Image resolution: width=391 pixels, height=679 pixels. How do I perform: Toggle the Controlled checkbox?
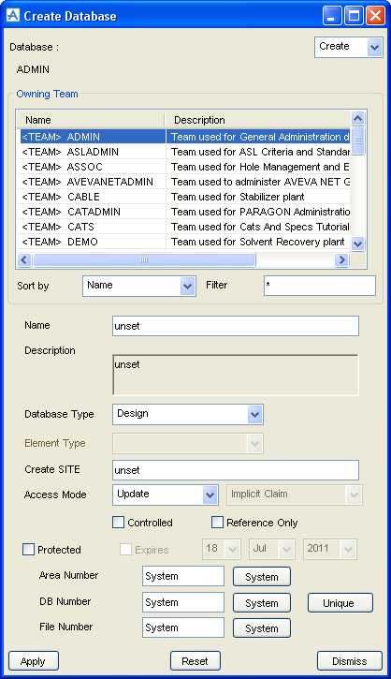pyautogui.click(x=118, y=523)
